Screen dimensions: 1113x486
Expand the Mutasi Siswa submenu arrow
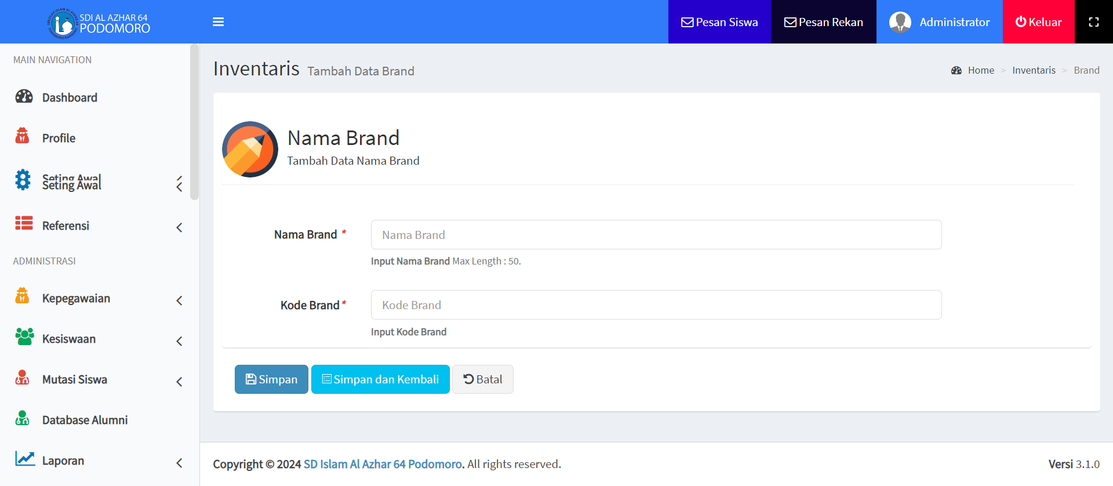point(179,382)
